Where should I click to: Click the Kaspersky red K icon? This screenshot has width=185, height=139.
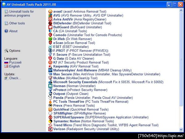tap(50, 66)
